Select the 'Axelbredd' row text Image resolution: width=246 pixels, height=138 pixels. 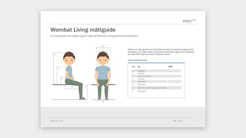(141, 91)
